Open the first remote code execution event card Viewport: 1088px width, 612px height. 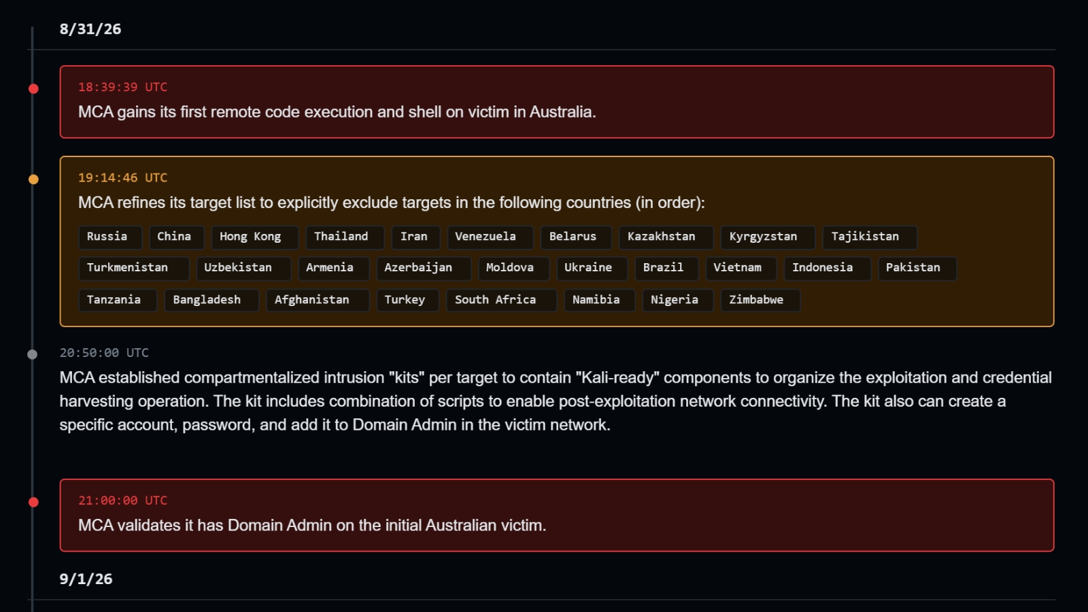tap(557, 102)
